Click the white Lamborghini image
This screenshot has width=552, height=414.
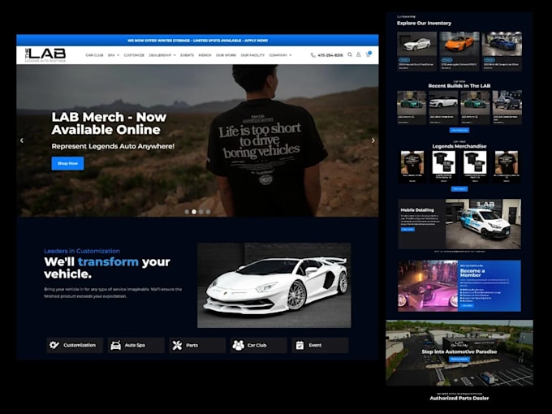[274, 285]
